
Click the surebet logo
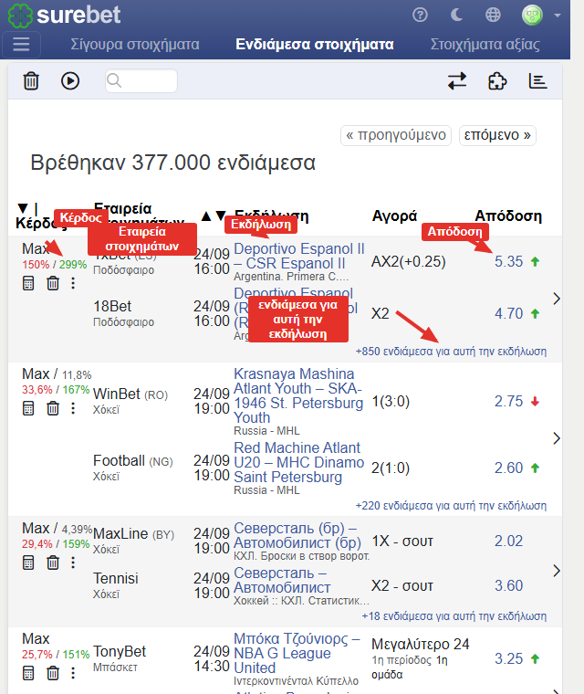click(65, 15)
